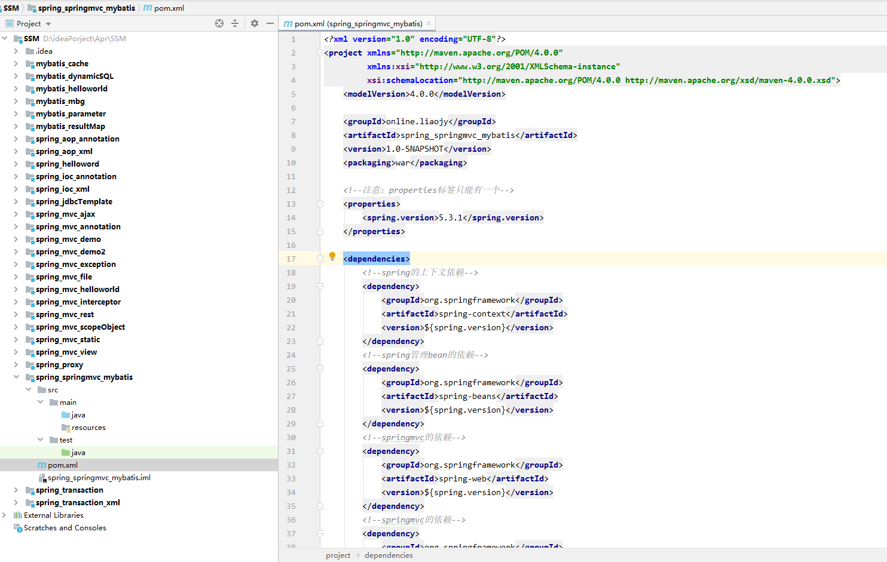Click the locate/select opened file icon
This screenshot has height=562, width=887.
[219, 23]
